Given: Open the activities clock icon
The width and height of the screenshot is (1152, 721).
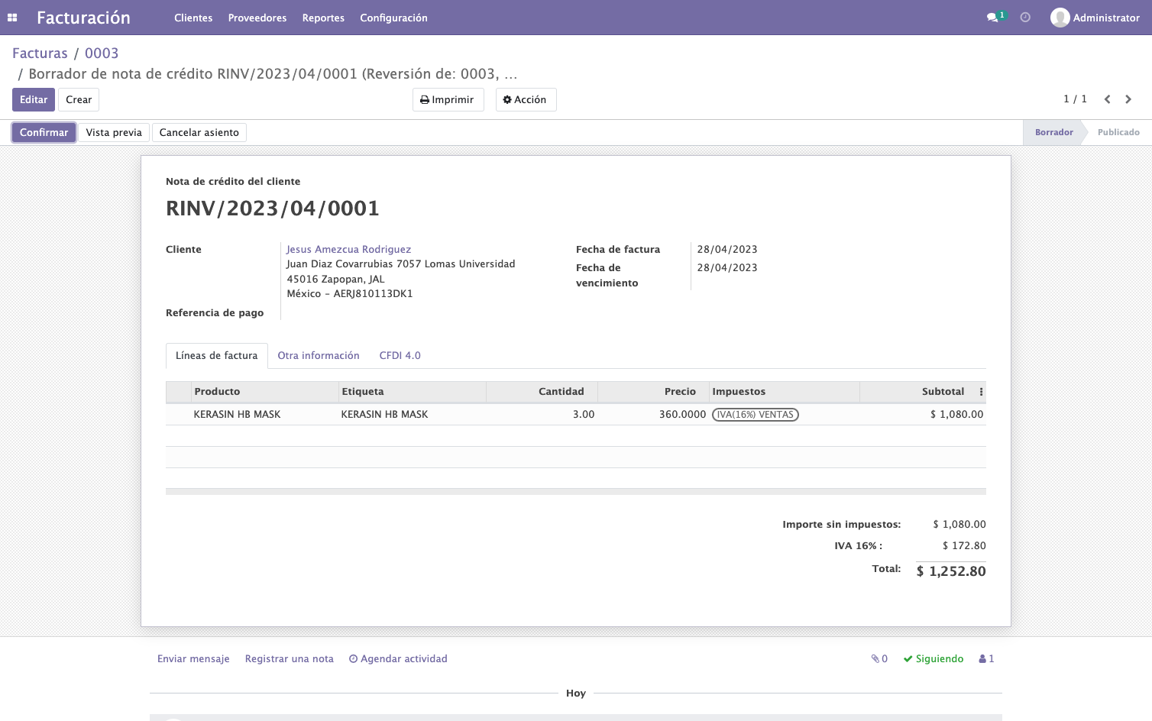Looking at the screenshot, I should tap(1025, 18).
